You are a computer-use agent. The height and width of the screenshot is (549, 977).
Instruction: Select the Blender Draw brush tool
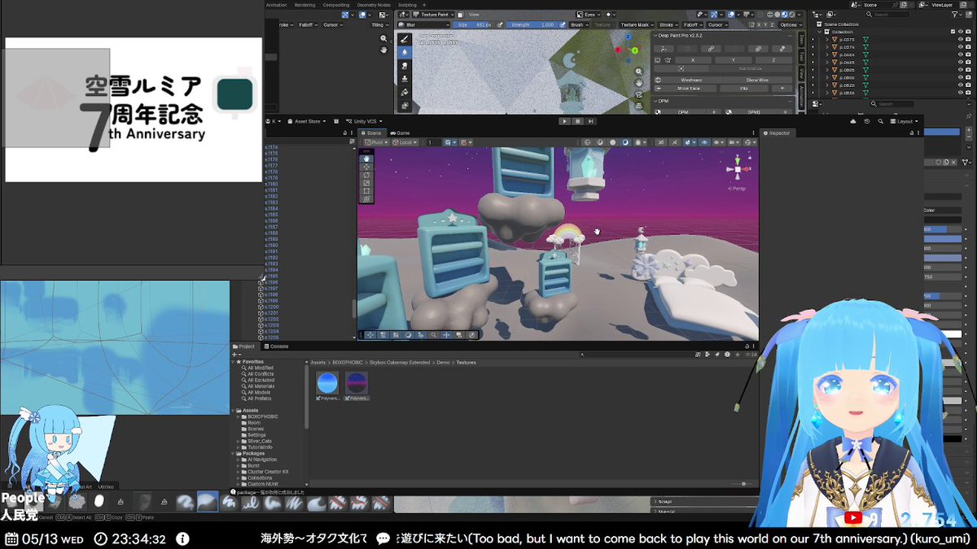(x=405, y=39)
